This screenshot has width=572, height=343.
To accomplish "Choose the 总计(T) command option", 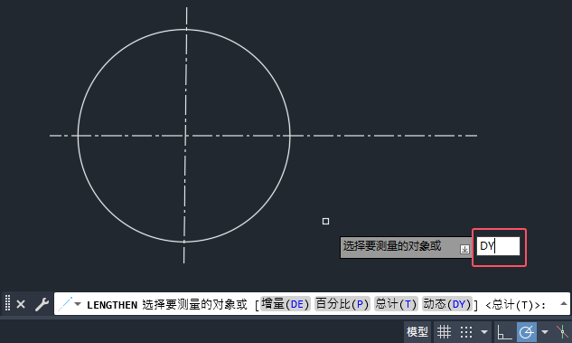I will click(396, 304).
